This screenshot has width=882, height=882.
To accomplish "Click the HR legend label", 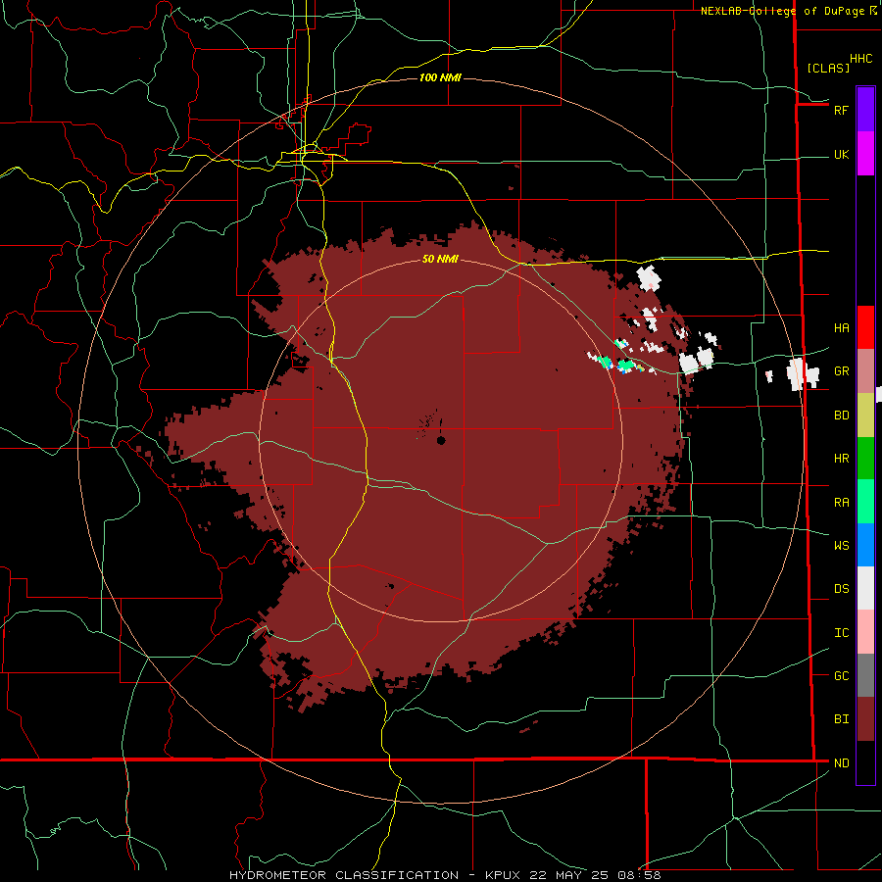I will coord(841,459).
